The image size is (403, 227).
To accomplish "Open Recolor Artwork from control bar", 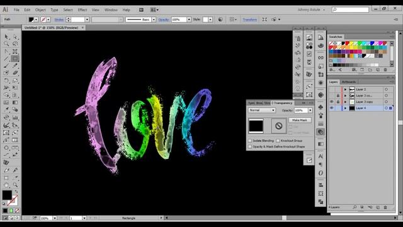I will [x=220, y=20].
